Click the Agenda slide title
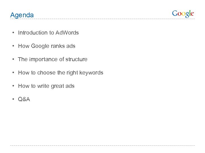205x153 pixels. pyautogui.click(x=22, y=15)
